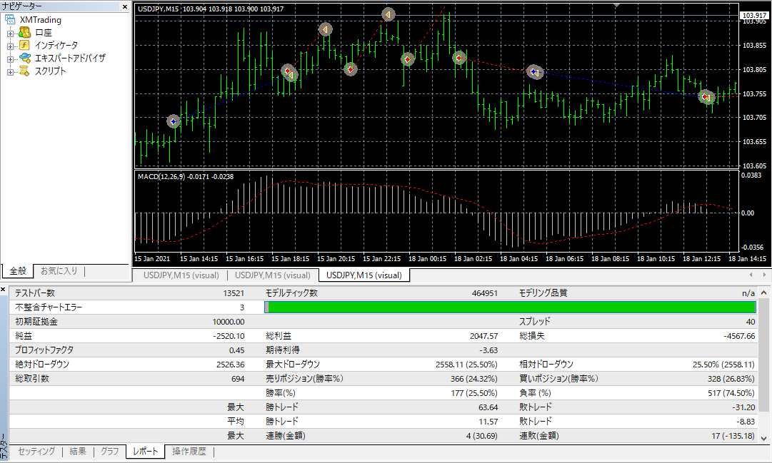Click the 総取引数 value 694
Image resolution: width=772 pixels, height=463 pixels.
coord(238,379)
